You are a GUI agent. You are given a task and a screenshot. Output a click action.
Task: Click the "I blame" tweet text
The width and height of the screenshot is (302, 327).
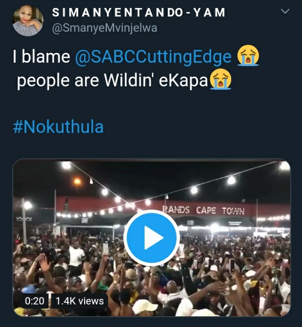coord(41,56)
